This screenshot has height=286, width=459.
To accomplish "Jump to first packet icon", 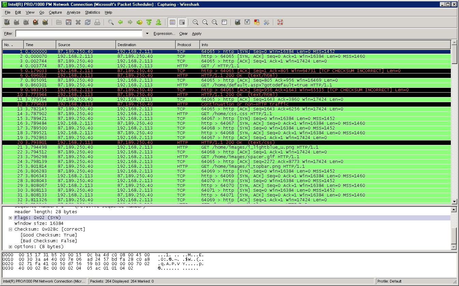I will pyautogui.click(x=149, y=22).
